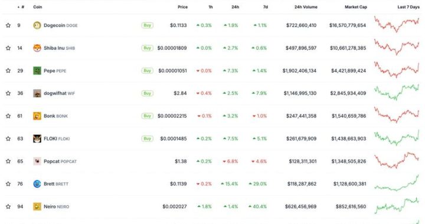Sort by the 24h Volume column header
The image size is (425, 224).
pyautogui.click(x=306, y=7)
